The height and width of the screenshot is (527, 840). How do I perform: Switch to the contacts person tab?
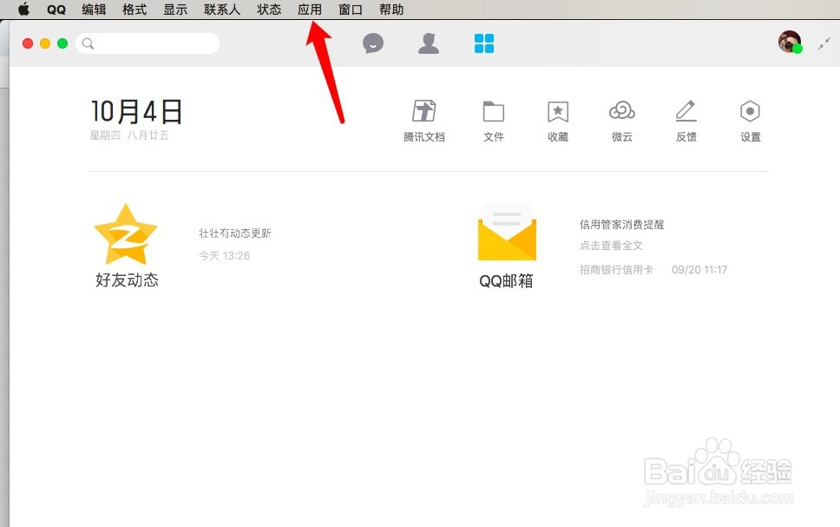[x=429, y=43]
